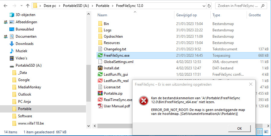
Task: Select _Data folder in tree
Action: point(22,73)
